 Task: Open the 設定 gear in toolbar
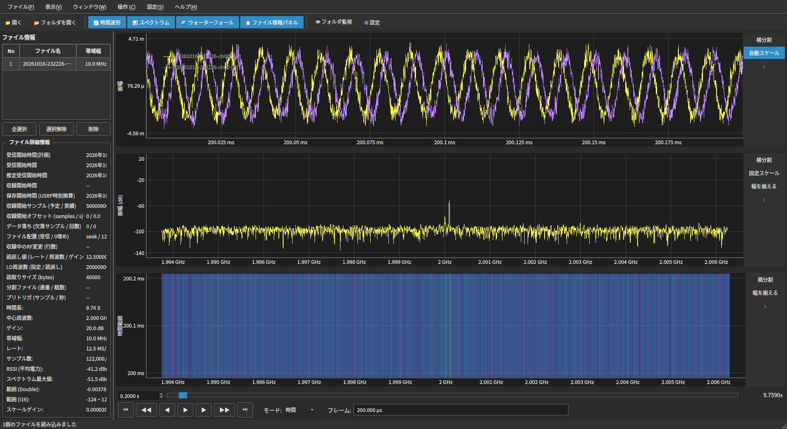372,22
